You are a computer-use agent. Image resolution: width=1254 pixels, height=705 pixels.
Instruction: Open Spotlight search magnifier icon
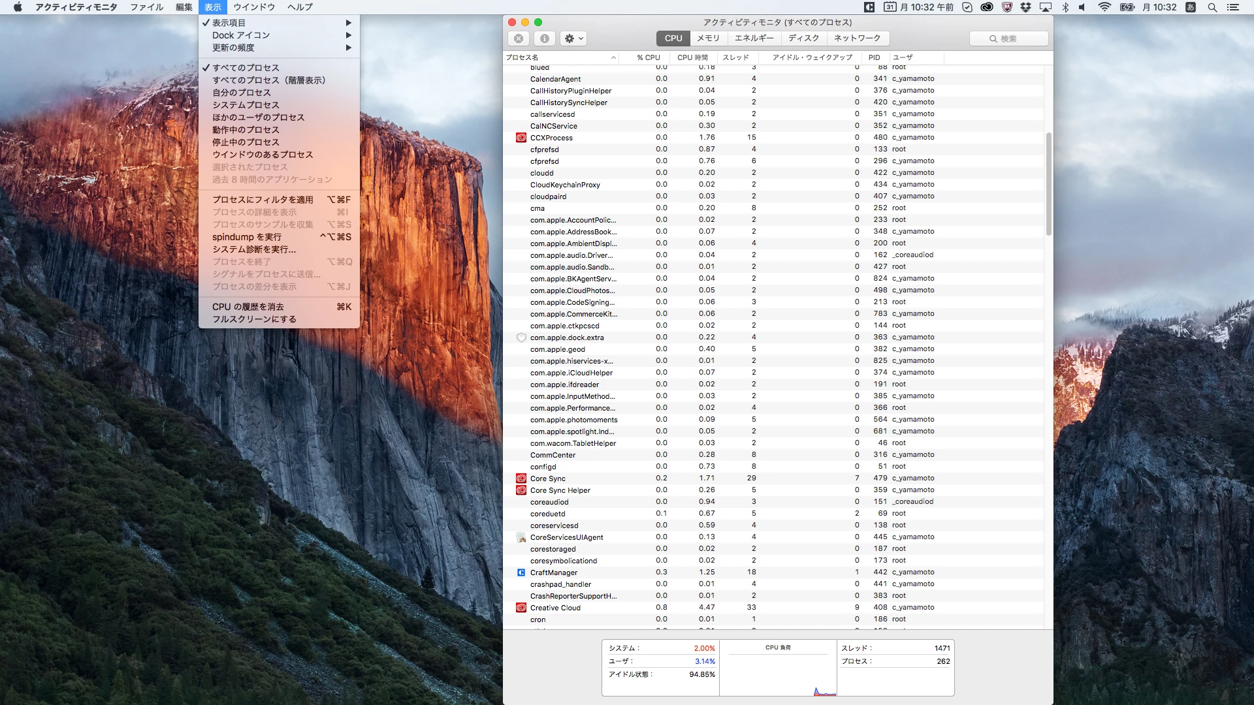pos(1212,7)
